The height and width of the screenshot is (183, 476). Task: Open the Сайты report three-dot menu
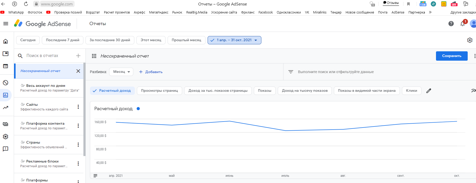[78, 107]
